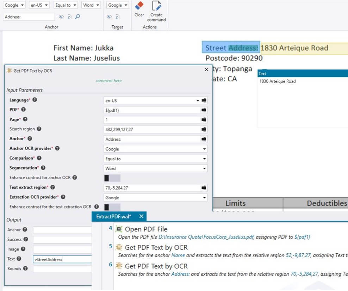348x291 pixels.
Task: Click the Open PDF File command icon
Action: click(119, 229)
